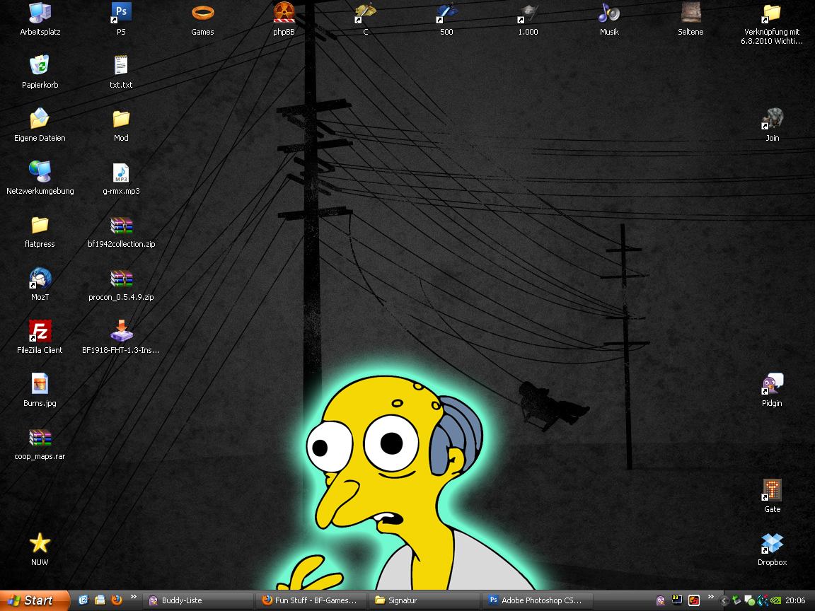Click the NVIDIA tray icon
The height and width of the screenshot is (611, 815).
[x=775, y=601]
